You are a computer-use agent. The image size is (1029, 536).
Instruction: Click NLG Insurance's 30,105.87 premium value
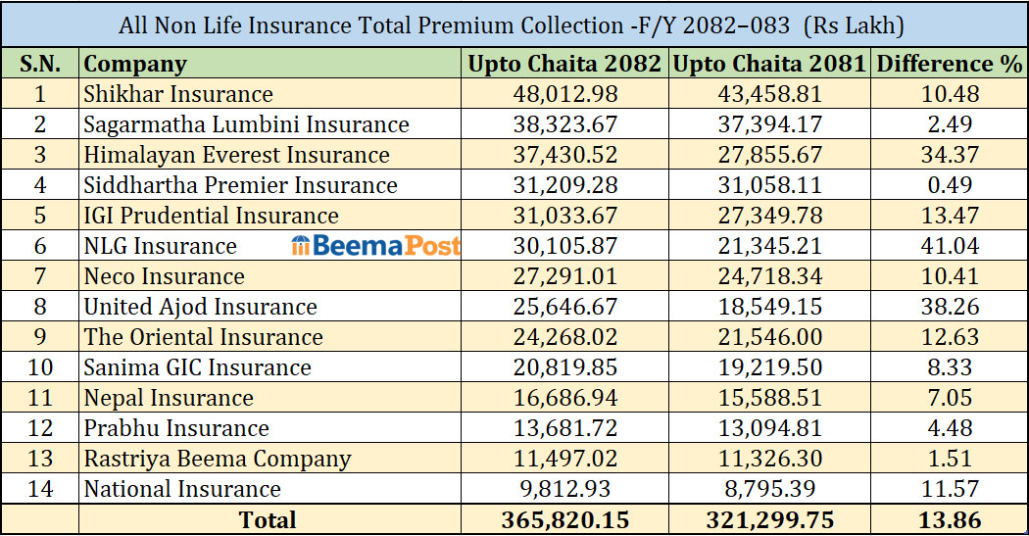(x=564, y=246)
